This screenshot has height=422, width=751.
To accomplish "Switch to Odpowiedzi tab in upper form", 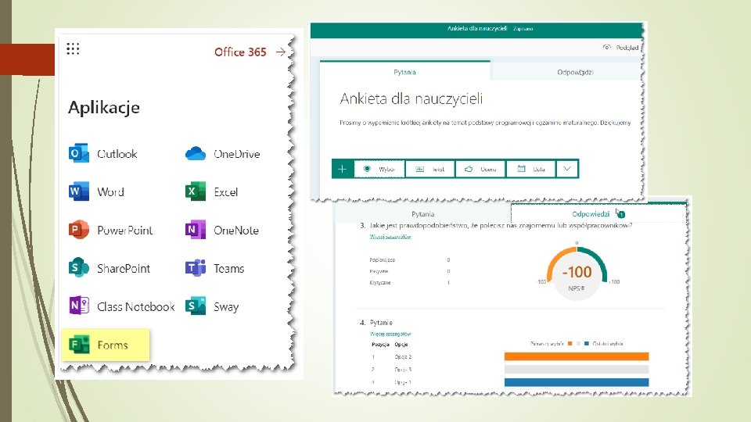I will pyautogui.click(x=575, y=72).
